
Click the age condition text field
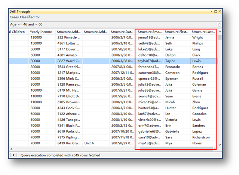pos(112,24)
